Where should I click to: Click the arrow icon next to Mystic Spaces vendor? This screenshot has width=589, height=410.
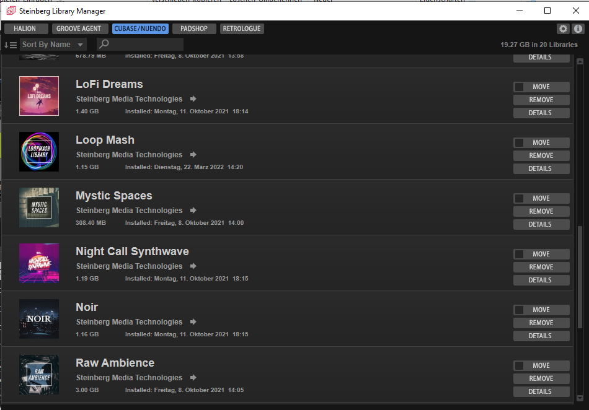coord(193,210)
